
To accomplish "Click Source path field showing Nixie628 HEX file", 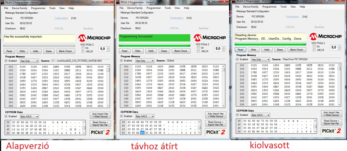I will point(81,61).
